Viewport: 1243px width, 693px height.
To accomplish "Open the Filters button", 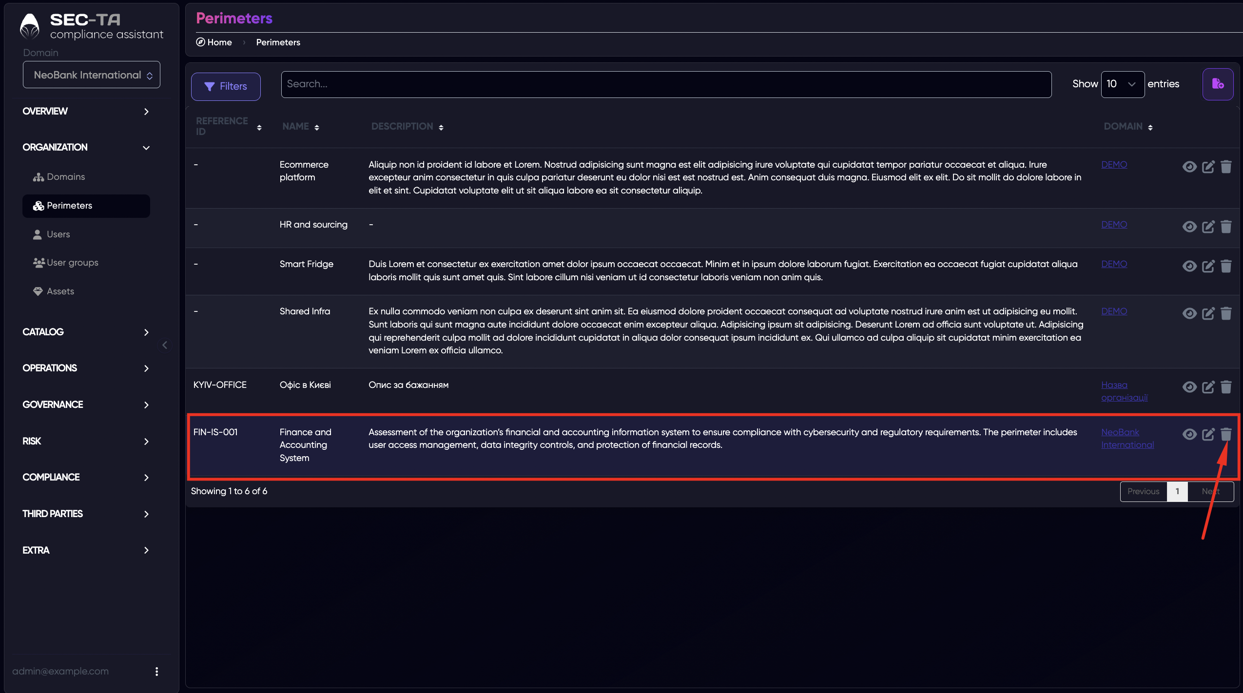I will 226,86.
